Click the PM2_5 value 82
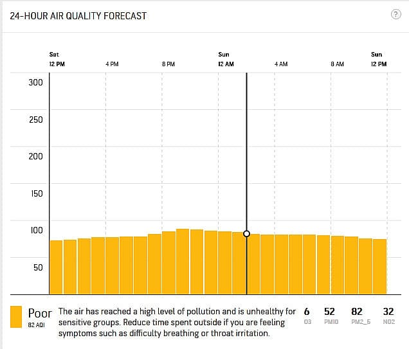The width and height of the screenshot is (409, 349). (x=357, y=312)
